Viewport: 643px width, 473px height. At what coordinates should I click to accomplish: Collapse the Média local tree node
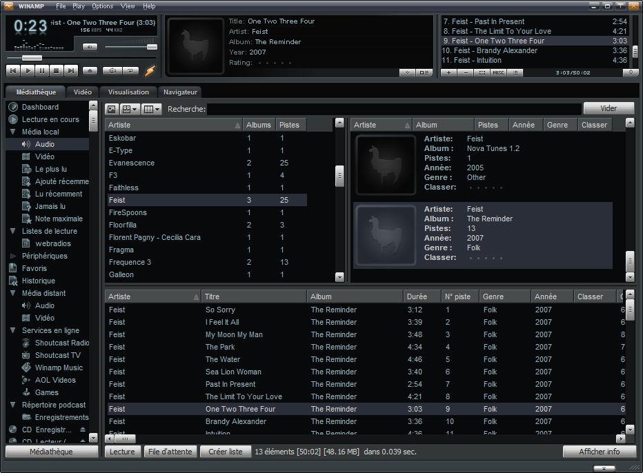pyautogui.click(x=13, y=132)
